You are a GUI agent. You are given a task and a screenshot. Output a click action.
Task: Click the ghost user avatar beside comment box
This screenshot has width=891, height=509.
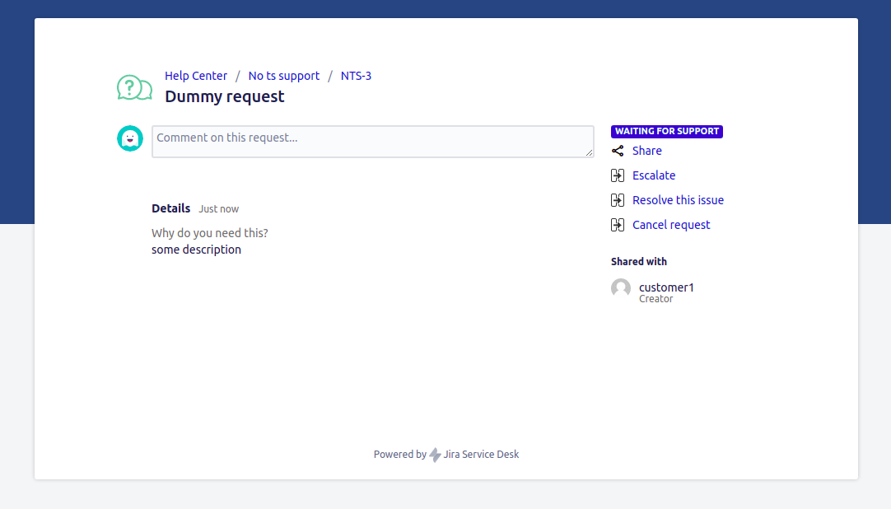(x=130, y=138)
